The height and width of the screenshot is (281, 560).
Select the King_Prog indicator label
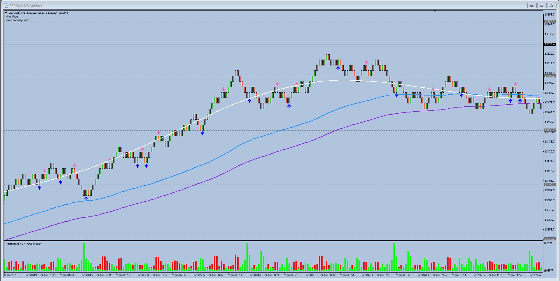(x=12, y=17)
